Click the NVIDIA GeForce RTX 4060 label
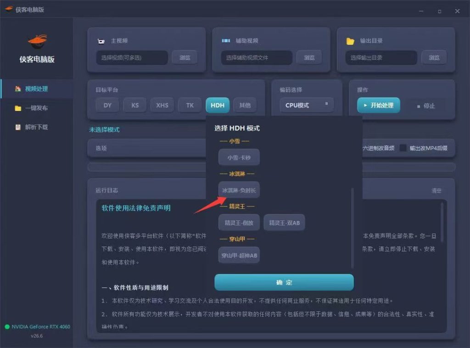Screen dimensions: 470x348 point(41,327)
